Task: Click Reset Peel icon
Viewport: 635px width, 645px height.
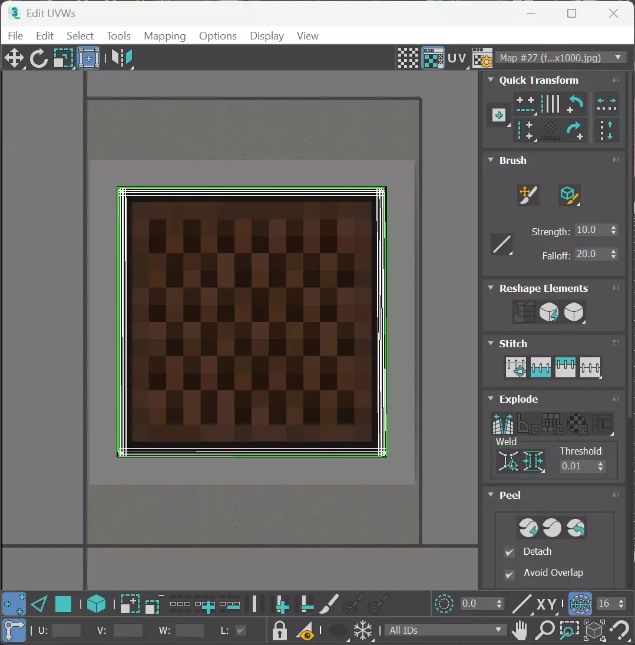Action: click(576, 528)
